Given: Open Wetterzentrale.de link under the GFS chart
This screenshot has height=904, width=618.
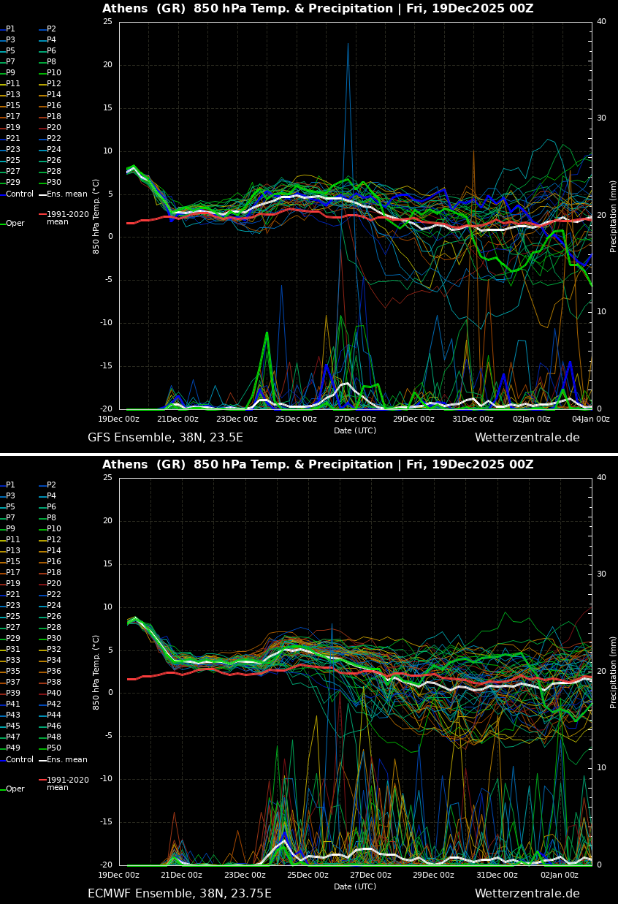Looking at the screenshot, I should pos(527,438).
